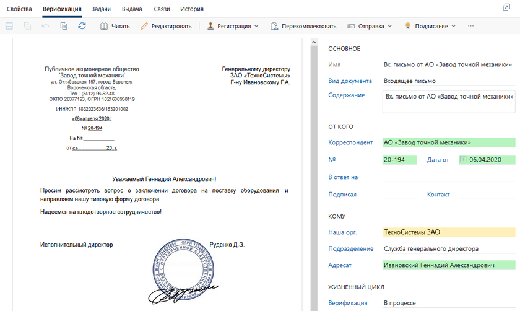This screenshot has height=311, width=520.
Task: Click the Save icon in the toolbar
Action: pos(9,26)
